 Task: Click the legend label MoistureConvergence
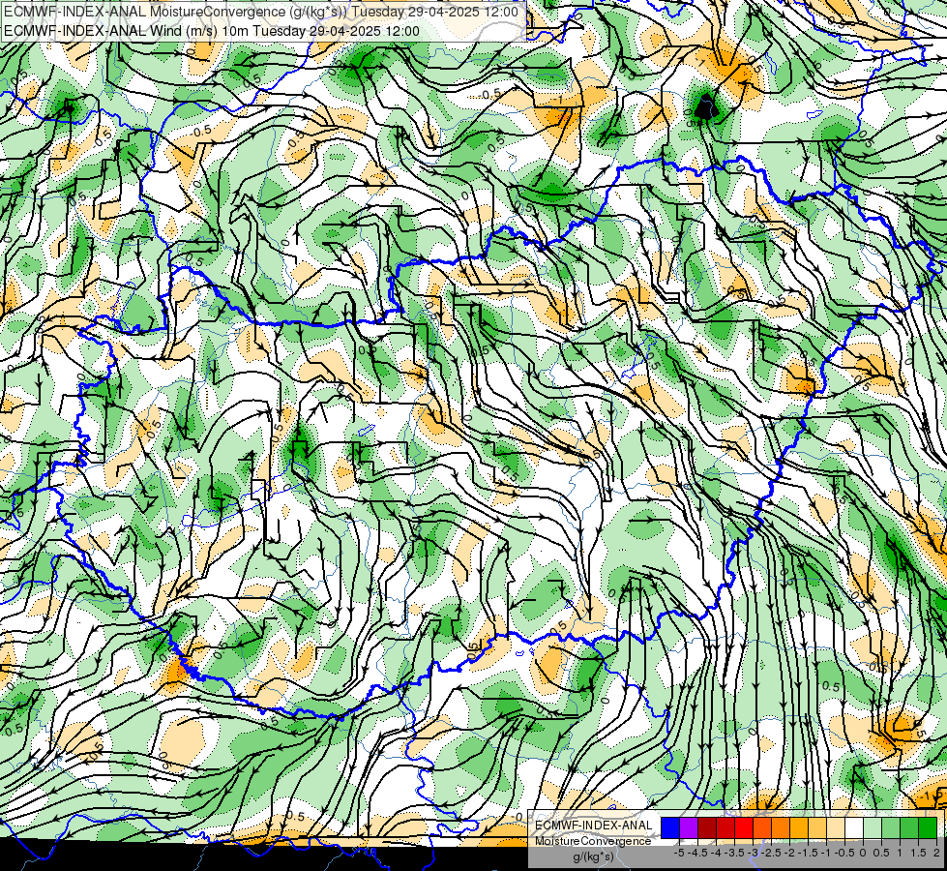pos(594,841)
